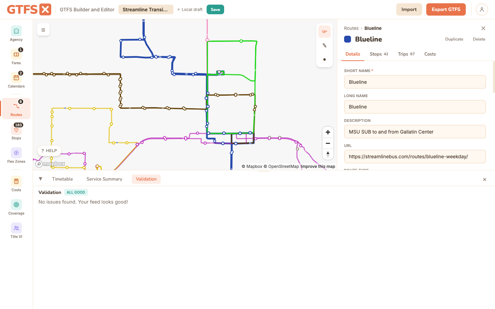Select the Validation tab
The width and height of the screenshot is (495, 309).
[x=146, y=179]
